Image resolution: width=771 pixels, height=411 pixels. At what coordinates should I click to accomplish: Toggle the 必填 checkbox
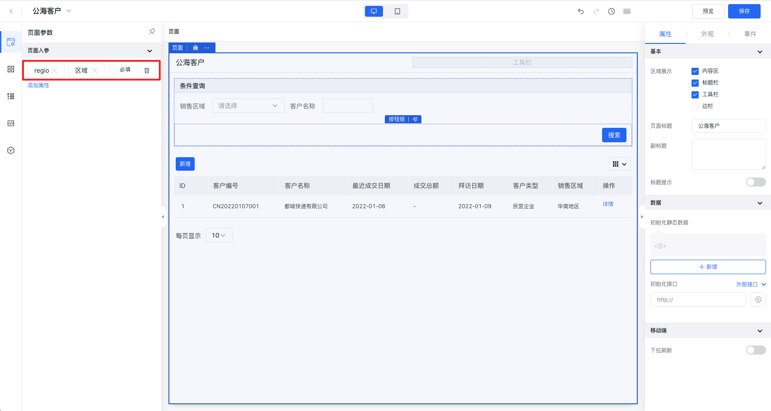click(x=112, y=70)
